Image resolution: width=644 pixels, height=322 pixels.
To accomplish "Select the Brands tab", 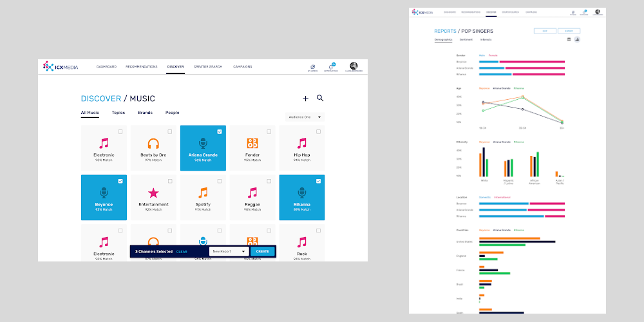I will pyautogui.click(x=145, y=113).
